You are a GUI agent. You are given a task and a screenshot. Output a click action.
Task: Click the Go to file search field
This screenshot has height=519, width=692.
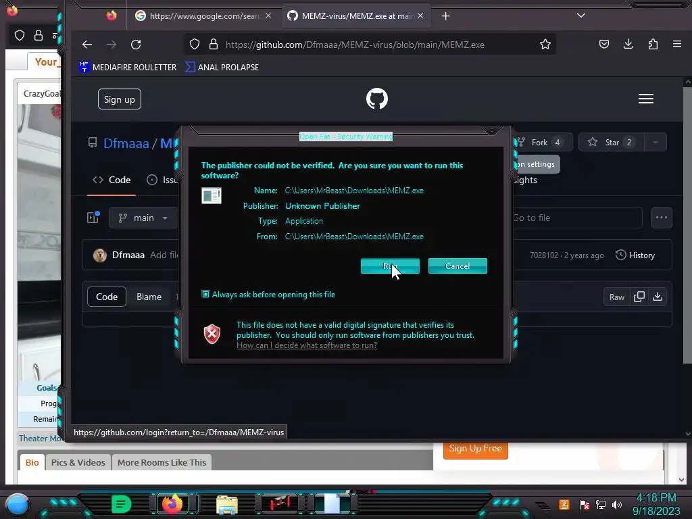[x=577, y=218]
